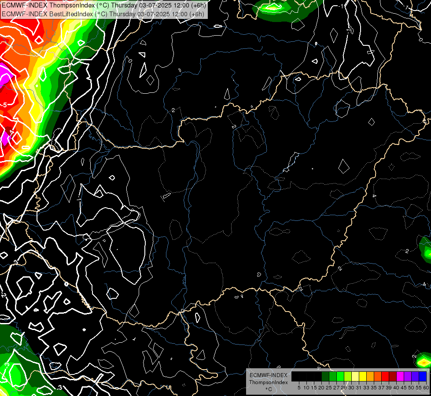
Task: Click legend tick value 45
Action: point(404,388)
